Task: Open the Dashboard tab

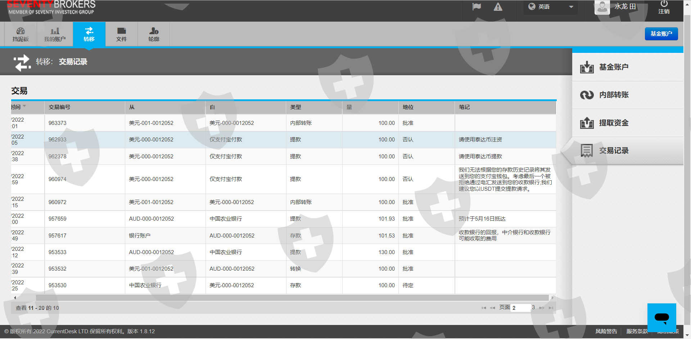Action: [x=21, y=34]
